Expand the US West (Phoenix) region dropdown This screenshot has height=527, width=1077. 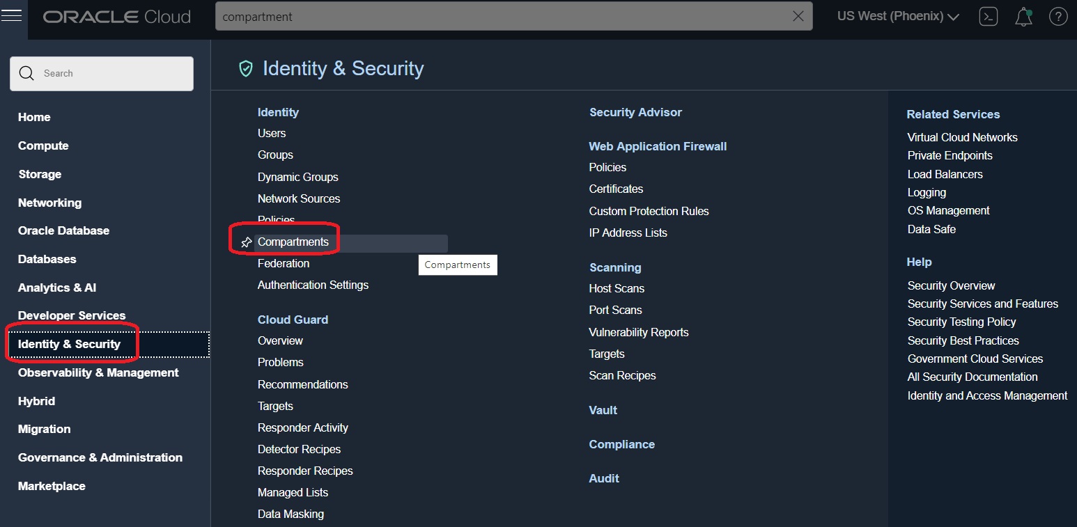(x=898, y=16)
